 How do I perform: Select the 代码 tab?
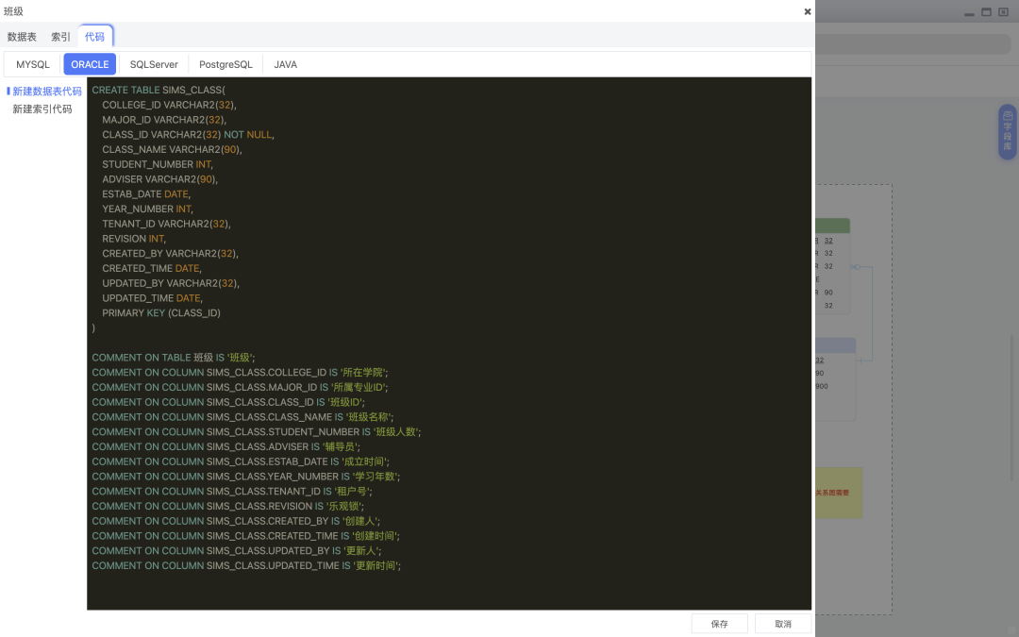tap(95, 36)
